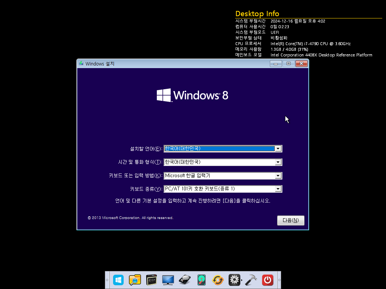Click the dock's left edge handle
Screen dimensions: 386x289
pos(107,280)
